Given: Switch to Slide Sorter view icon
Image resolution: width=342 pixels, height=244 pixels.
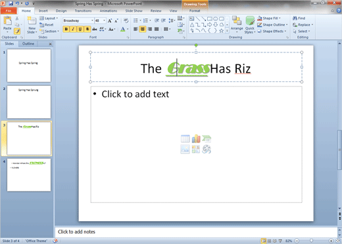Looking at the screenshot, I should 269,241.
